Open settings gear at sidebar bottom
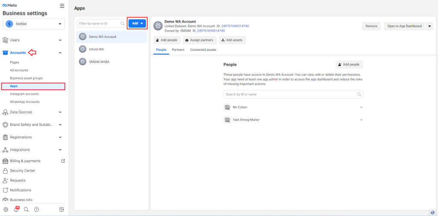Screen dimensions: 438x216 pos(6,209)
